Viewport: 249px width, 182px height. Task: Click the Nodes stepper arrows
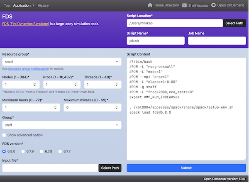(x=35, y=84)
